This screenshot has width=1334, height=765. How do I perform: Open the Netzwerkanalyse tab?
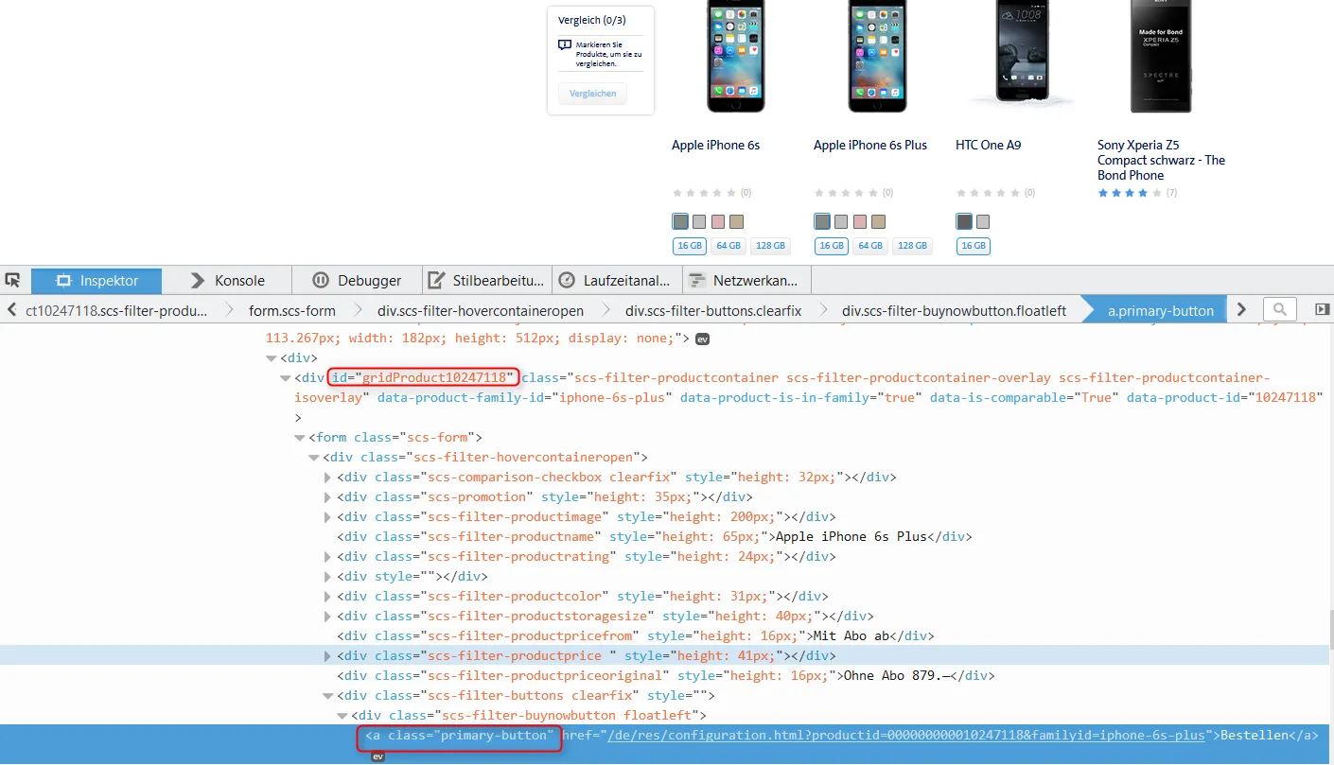point(746,281)
